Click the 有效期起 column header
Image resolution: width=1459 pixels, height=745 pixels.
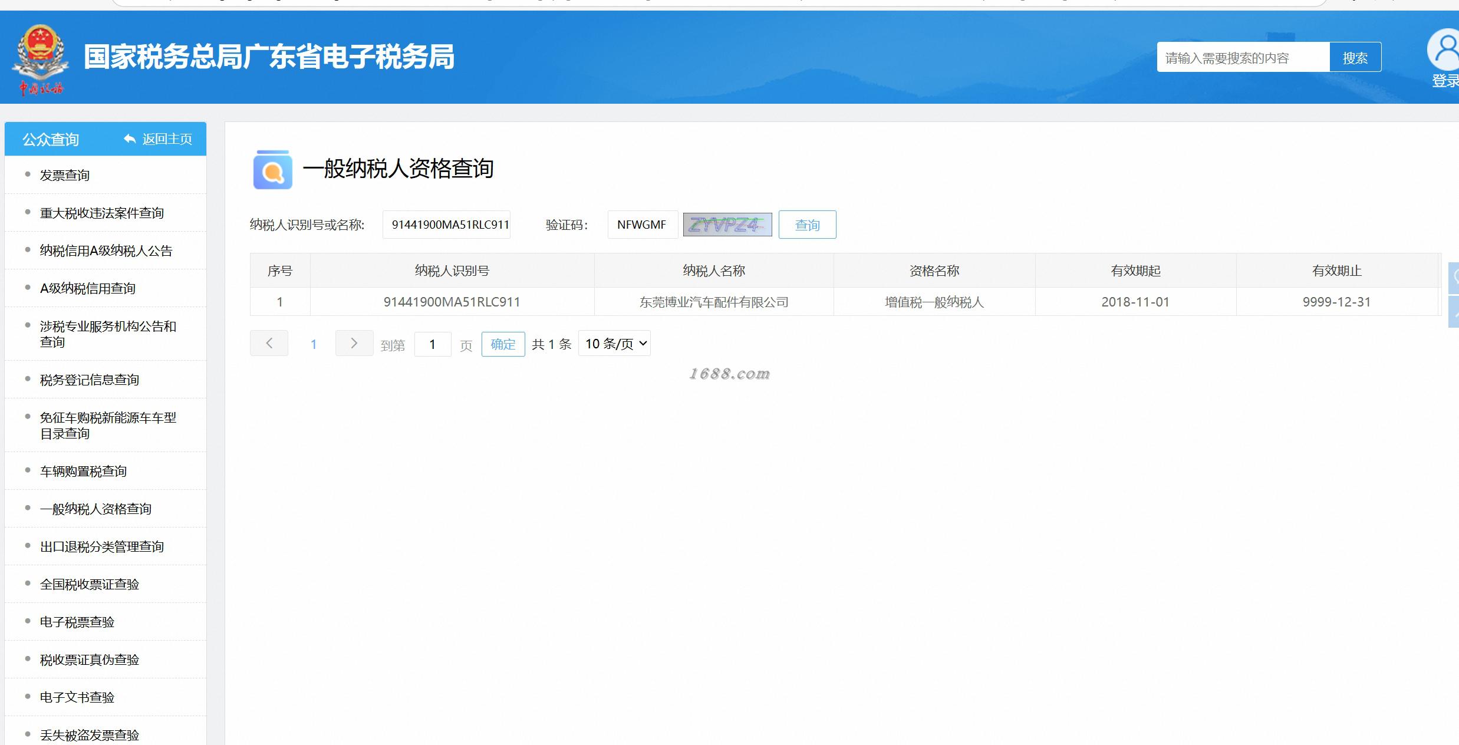(1135, 271)
